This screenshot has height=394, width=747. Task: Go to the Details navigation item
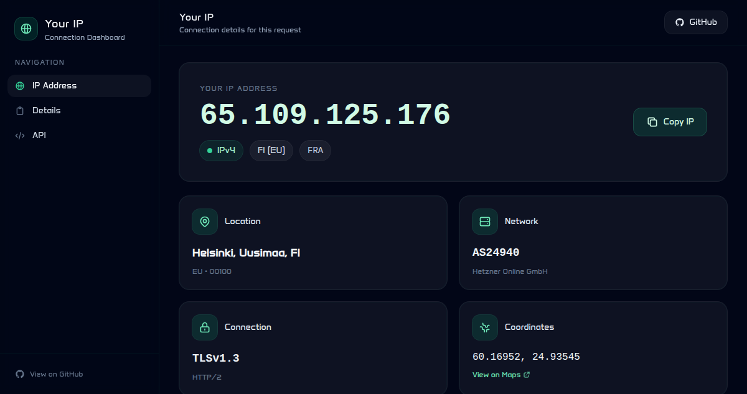coord(47,111)
